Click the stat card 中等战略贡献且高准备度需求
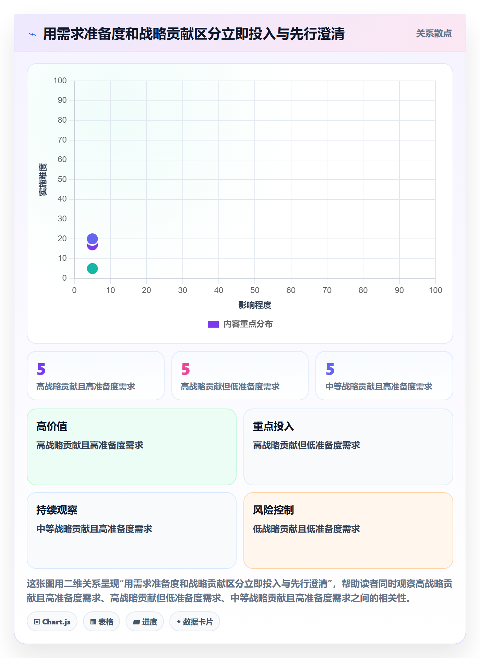This screenshot has height=658, width=480. pos(384,376)
